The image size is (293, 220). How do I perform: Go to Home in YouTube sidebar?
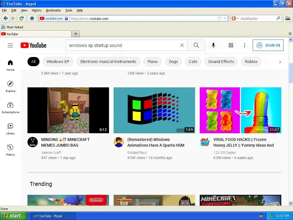[x=10, y=66]
